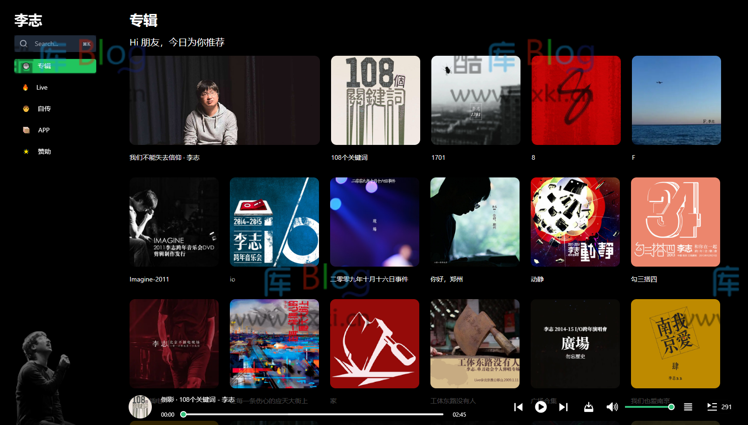748x425 pixels.
Task: Open the APP section in the sidebar
Action: coord(43,130)
